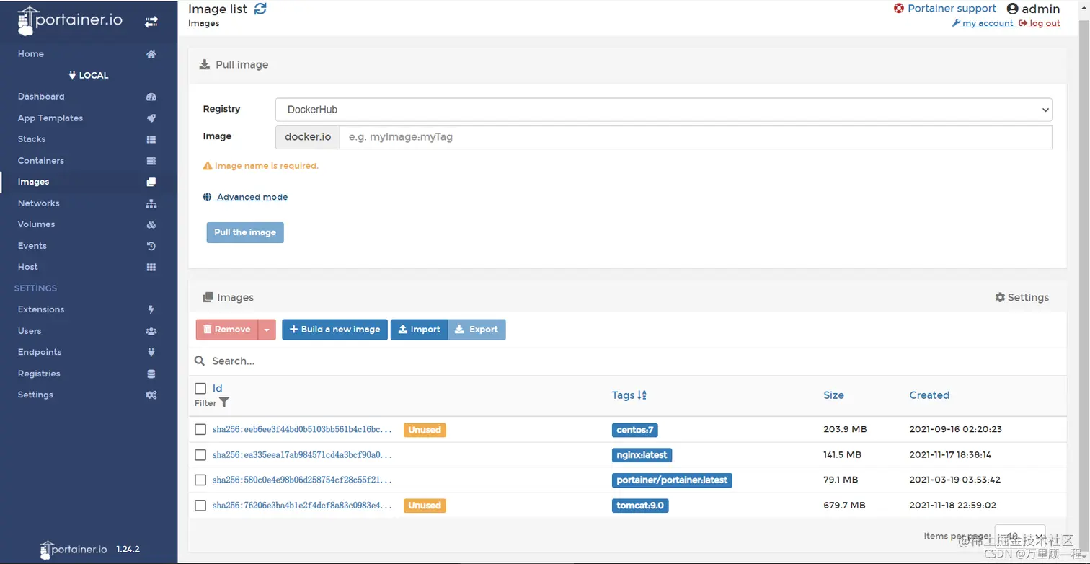Image resolution: width=1090 pixels, height=564 pixels.
Task: Click the Advanced mode globe icon
Action: click(208, 197)
